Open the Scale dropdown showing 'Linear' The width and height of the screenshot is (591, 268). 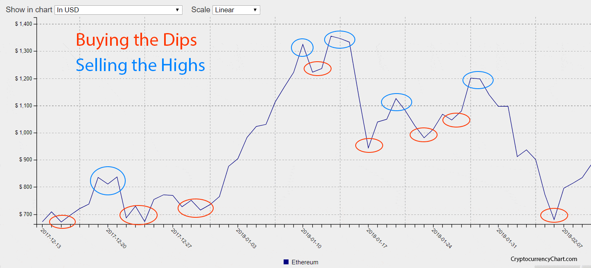tap(236, 10)
